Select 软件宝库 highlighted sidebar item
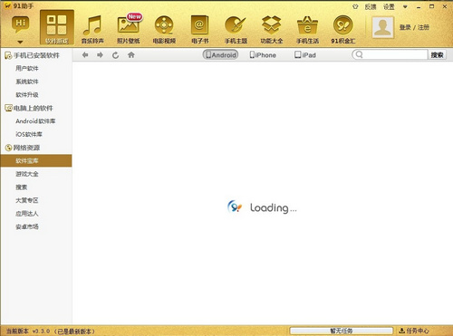Screen dimensions: 453x336 (x=36, y=160)
